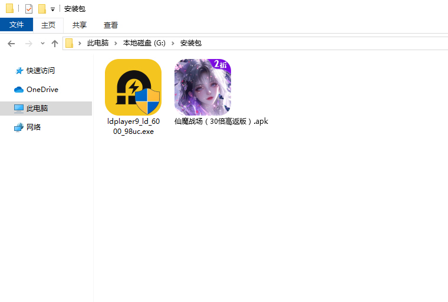This screenshot has height=302, width=448.
Task: Expand the chevron before 此电脑 in path
Action: coord(80,43)
